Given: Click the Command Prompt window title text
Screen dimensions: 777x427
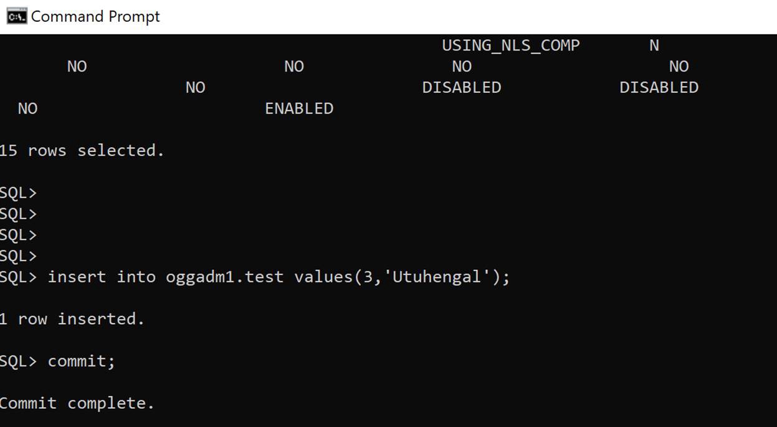Looking at the screenshot, I should point(95,16).
